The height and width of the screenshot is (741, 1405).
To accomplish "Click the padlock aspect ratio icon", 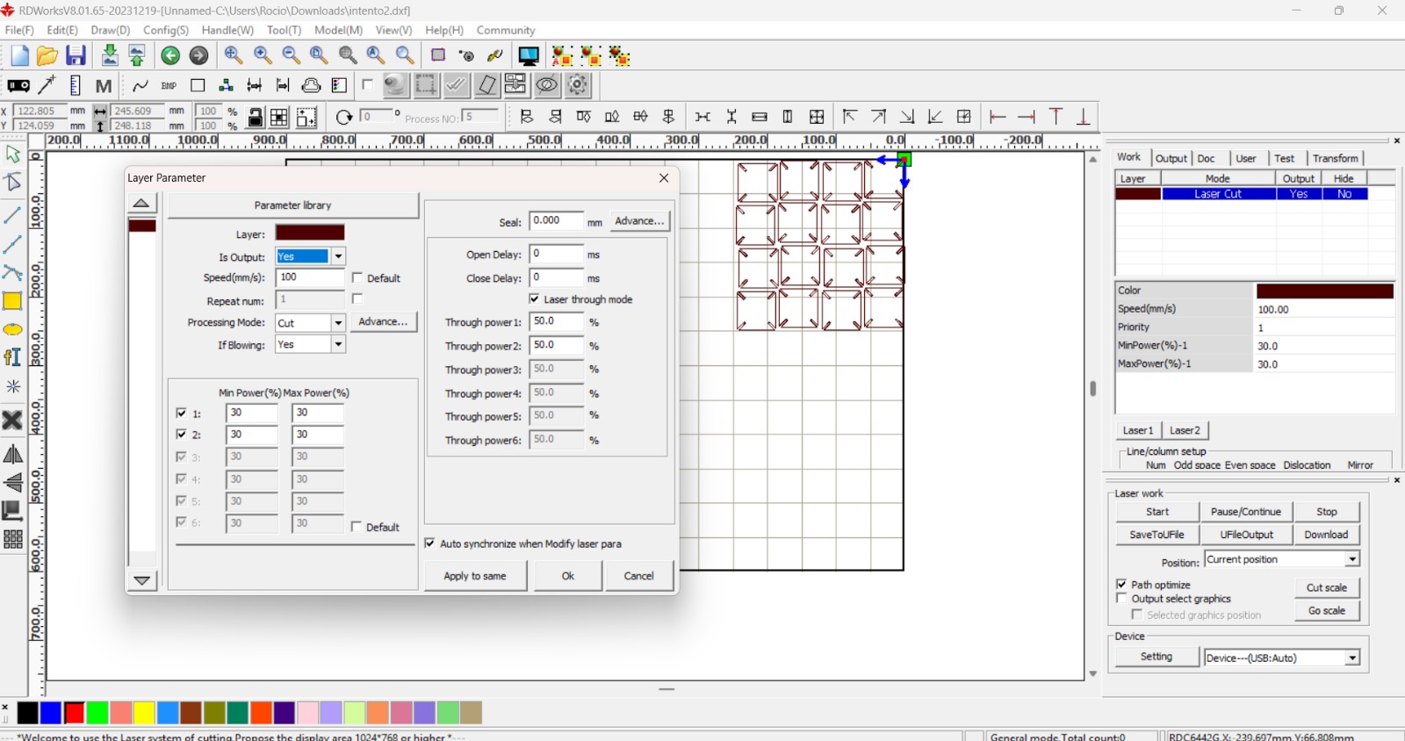I will pyautogui.click(x=256, y=118).
